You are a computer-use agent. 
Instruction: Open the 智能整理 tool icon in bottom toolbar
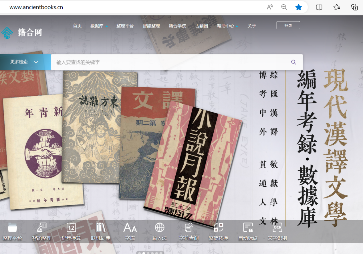(42, 232)
